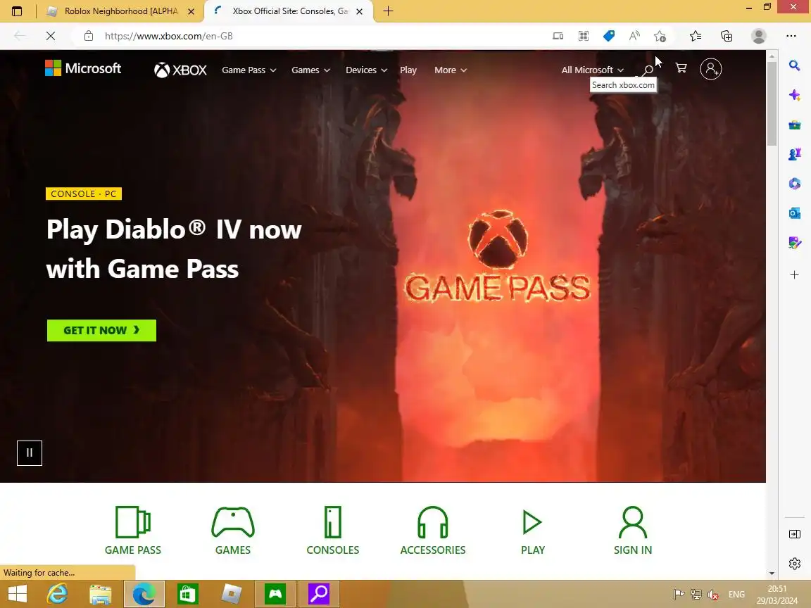Image resolution: width=811 pixels, height=608 pixels.
Task: Click the scroll down arrow
Action: pyautogui.click(x=772, y=573)
